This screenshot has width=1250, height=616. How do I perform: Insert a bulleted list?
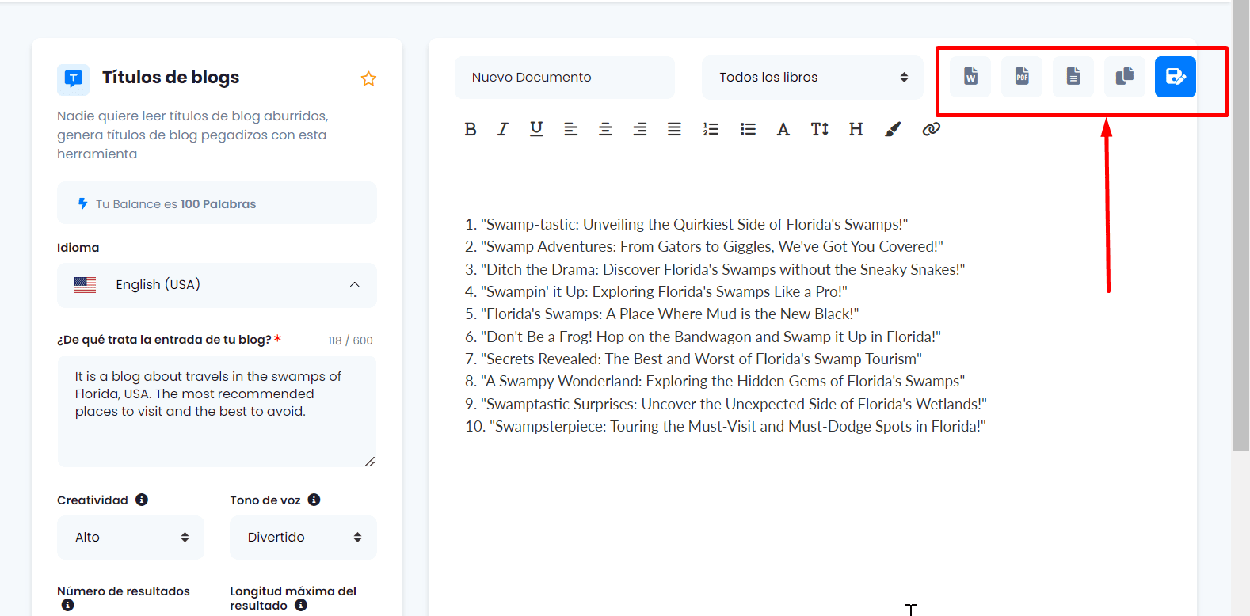[748, 129]
